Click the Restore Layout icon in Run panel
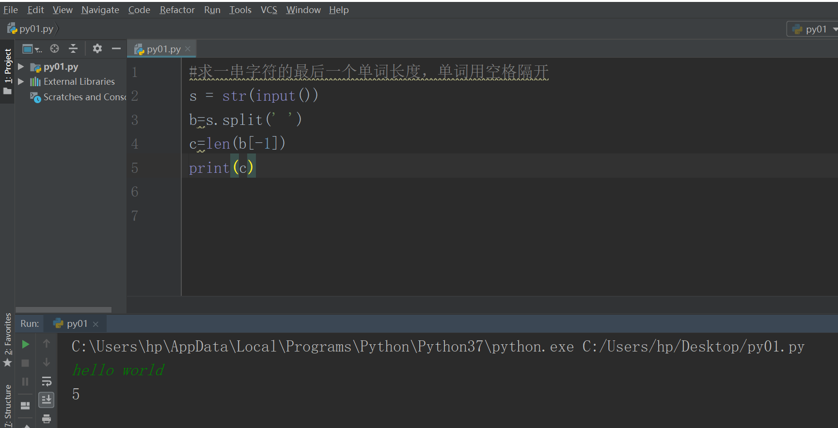This screenshot has height=428, width=838. point(26,405)
